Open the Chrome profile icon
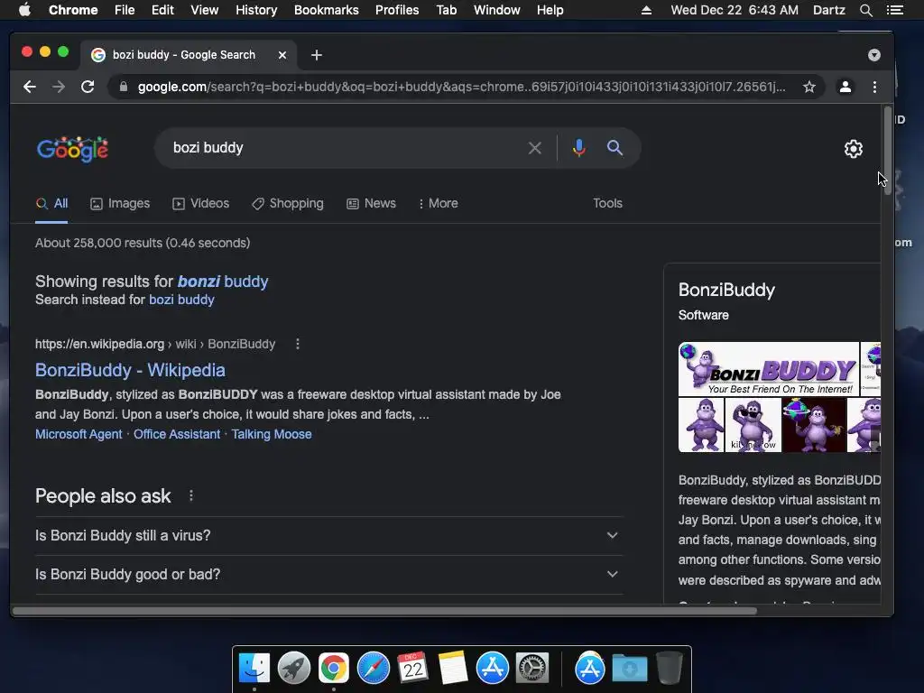924x693 pixels. [845, 87]
